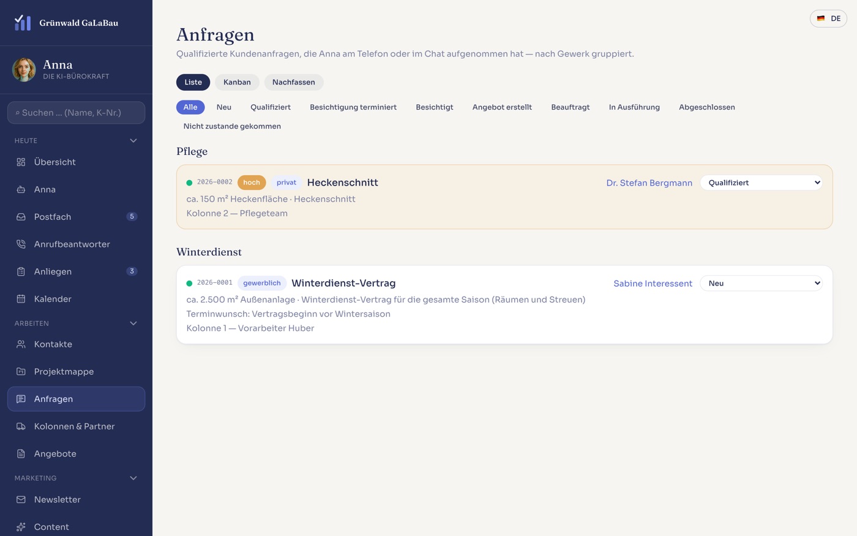Viewport: 857px width, 536px height.
Task: Click the Anliegen clipboard icon
Action: [x=21, y=271]
